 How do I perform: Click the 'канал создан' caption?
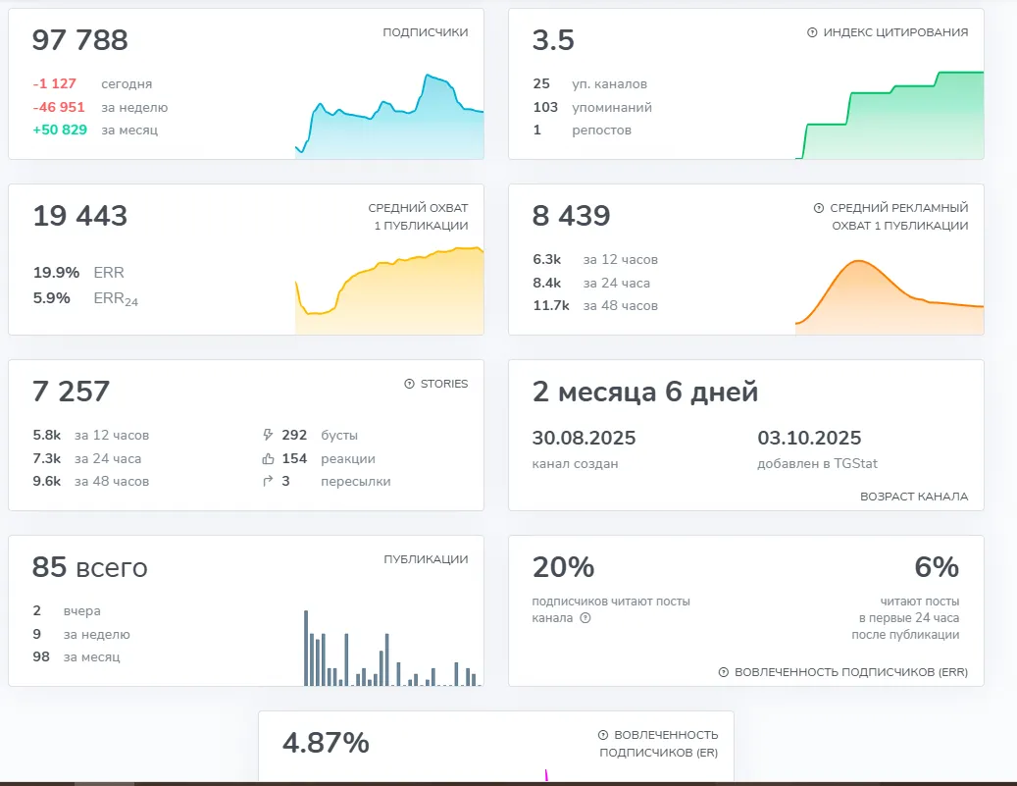point(576,464)
